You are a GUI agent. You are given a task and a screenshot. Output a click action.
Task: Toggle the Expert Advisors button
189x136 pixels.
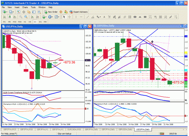coord(79,12)
